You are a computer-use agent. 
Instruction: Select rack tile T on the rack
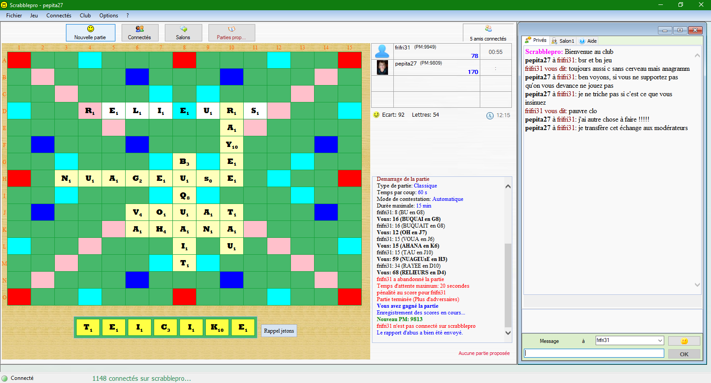[x=88, y=327]
